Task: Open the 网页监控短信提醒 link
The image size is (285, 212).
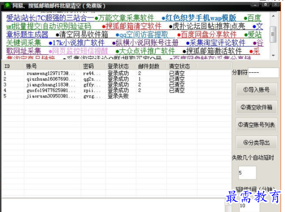Action: pos(78,51)
